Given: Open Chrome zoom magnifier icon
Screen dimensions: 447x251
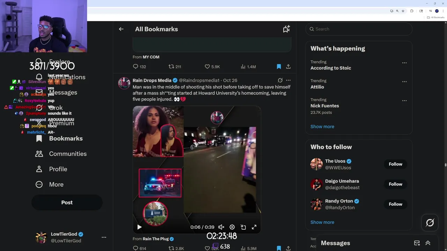Looking at the screenshot, I should (397, 11).
